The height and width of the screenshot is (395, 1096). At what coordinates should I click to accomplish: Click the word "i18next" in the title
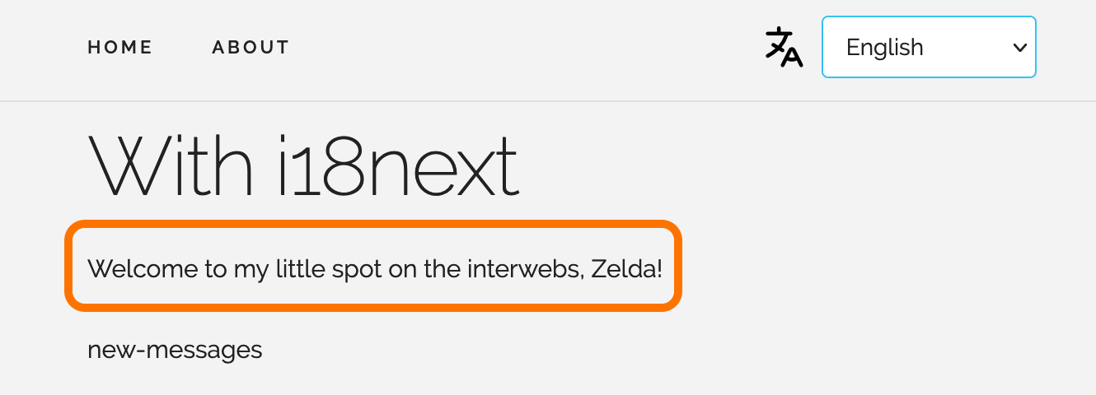(x=397, y=165)
